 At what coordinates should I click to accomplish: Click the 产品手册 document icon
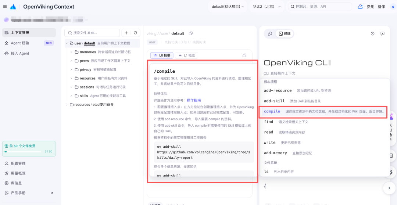(7, 193)
